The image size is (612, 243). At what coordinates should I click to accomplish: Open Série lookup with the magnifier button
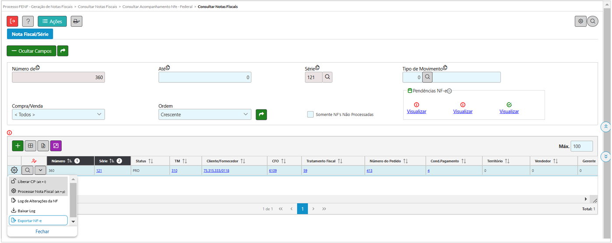click(x=327, y=77)
